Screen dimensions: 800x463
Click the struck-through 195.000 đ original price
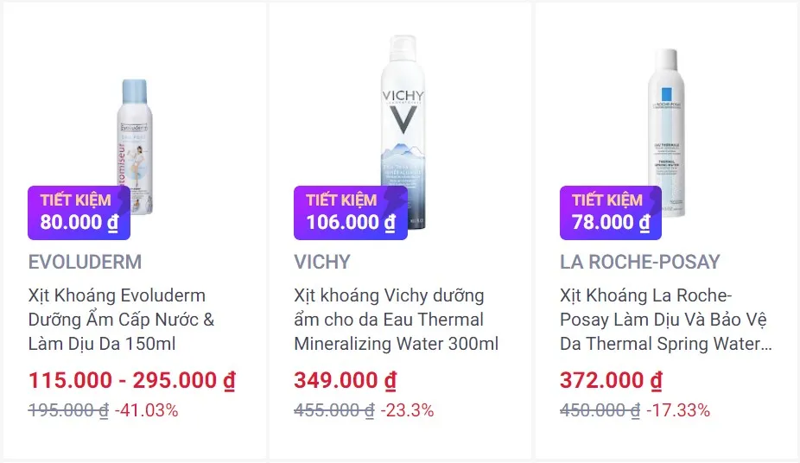[68, 410]
